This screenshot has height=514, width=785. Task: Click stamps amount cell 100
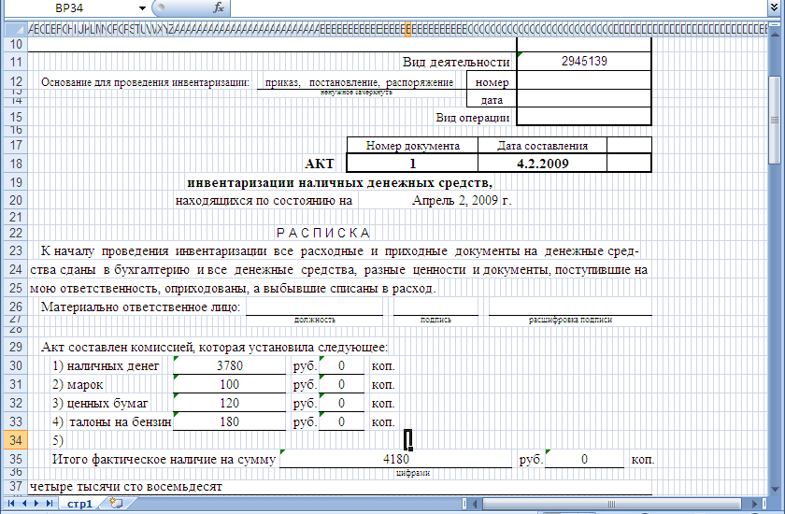tap(230, 385)
